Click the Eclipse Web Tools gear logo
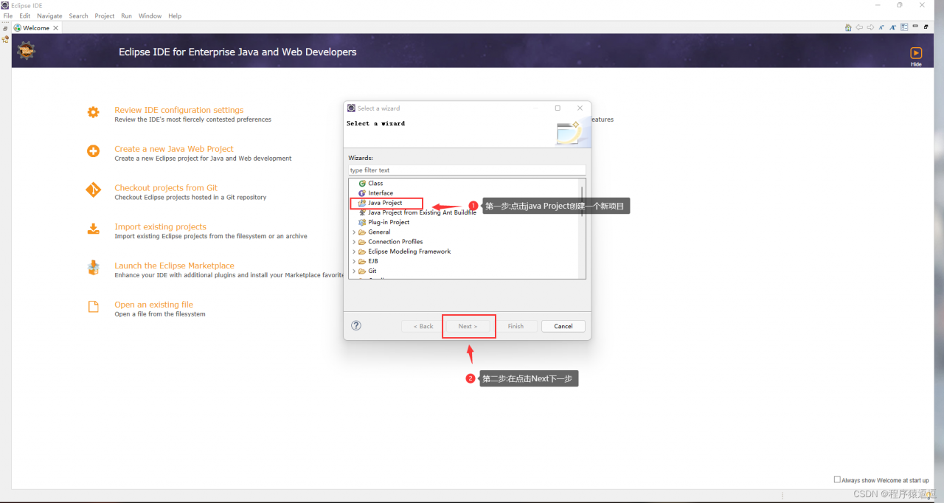944x503 pixels. (27, 51)
